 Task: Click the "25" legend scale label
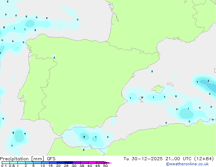66,166
